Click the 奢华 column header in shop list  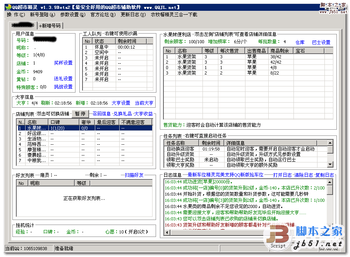87,122
